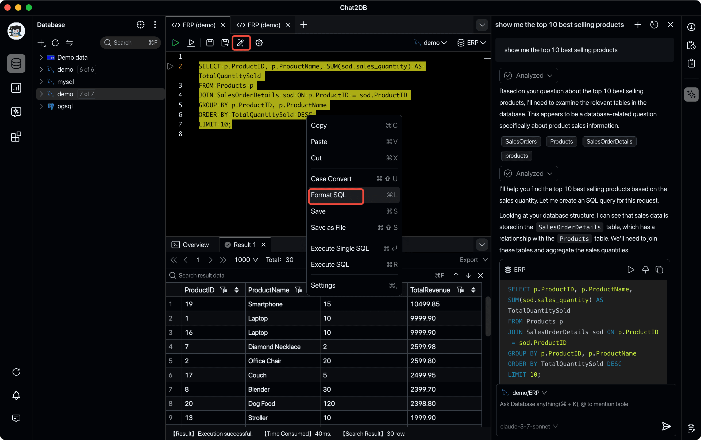
Task: Click the execute-selected play icon with underline
Action: pos(191,43)
